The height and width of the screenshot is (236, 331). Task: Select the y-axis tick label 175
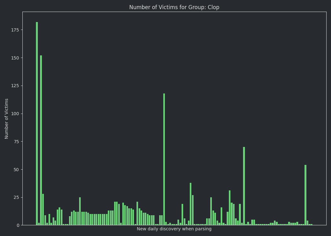[15, 30]
